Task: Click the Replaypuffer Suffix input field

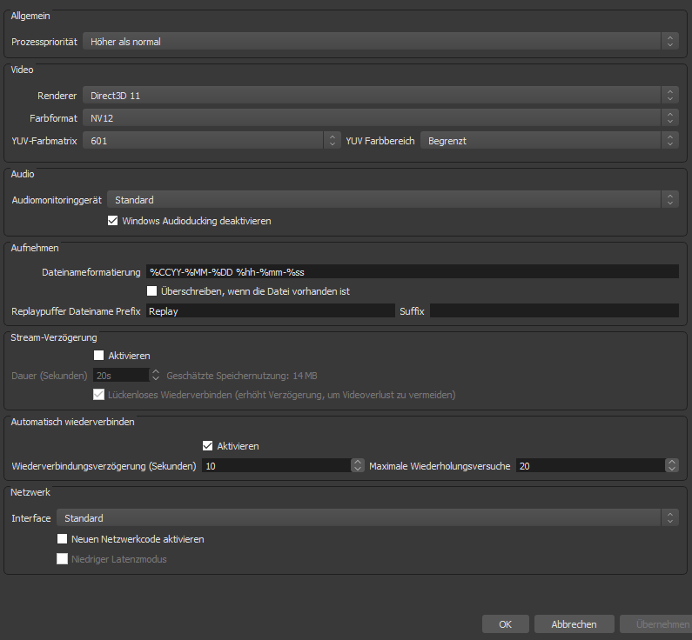Action: [x=554, y=310]
